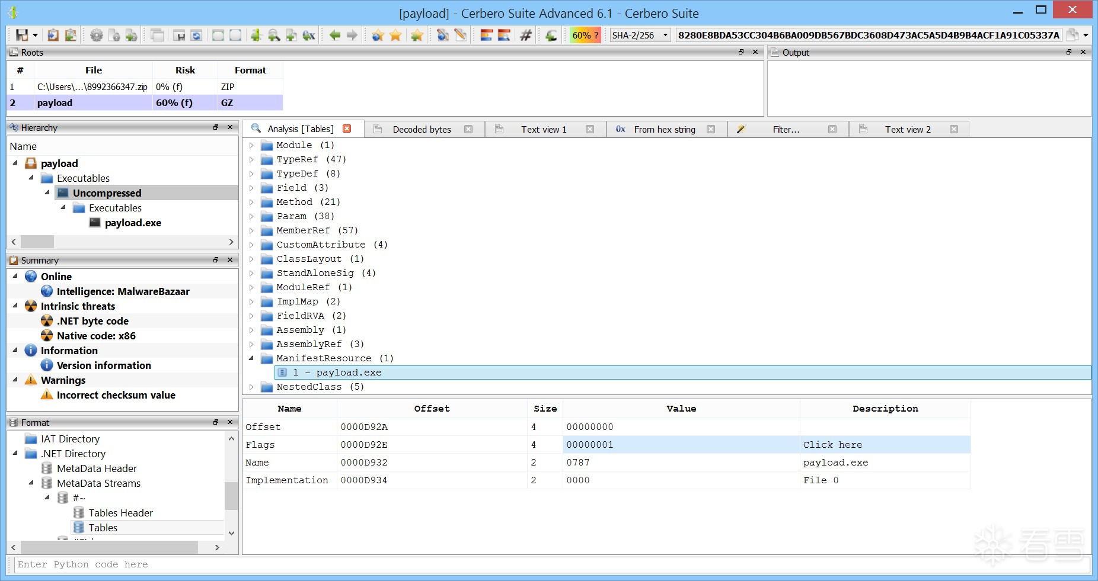Viewport: 1098px width, 581px height.
Task: Click the green back arrow
Action: [335, 36]
